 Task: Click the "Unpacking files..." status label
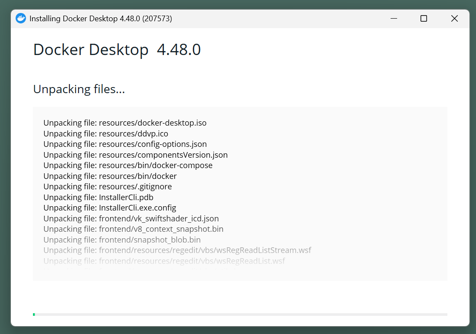point(79,89)
